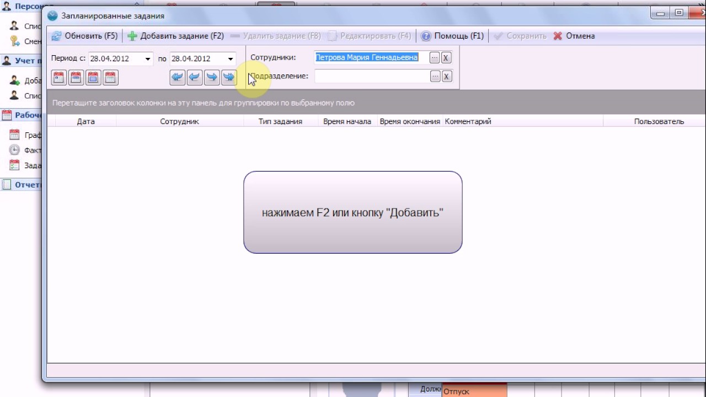The width and height of the screenshot is (706, 397).
Task: Click the start date field 28.04.2012
Action: click(116, 59)
